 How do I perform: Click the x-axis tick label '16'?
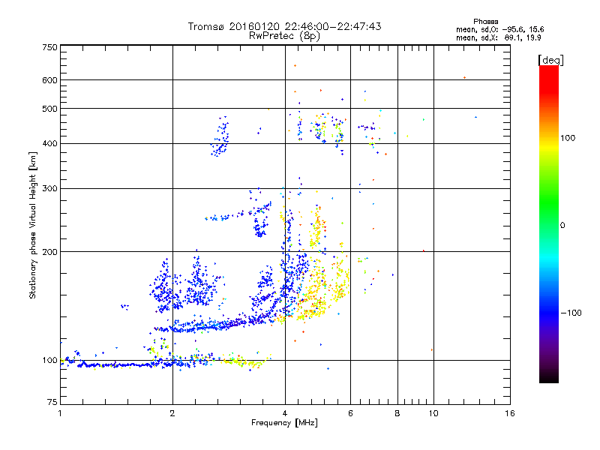coord(510,413)
